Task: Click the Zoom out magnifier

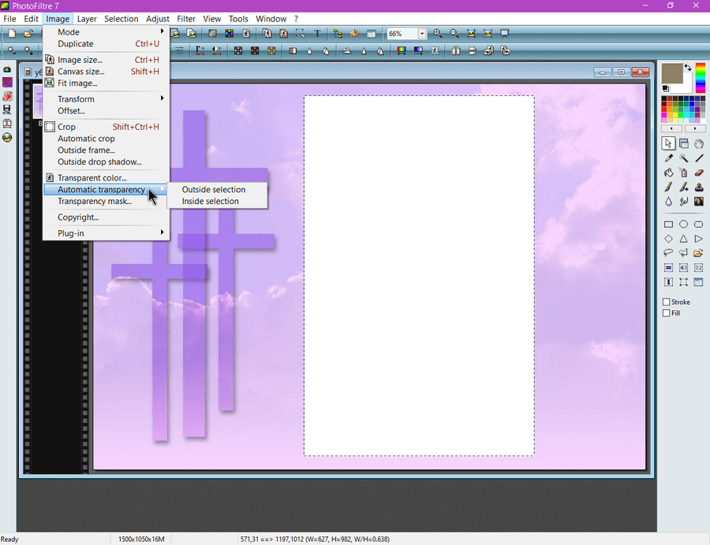Action: [x=454, y=33]
